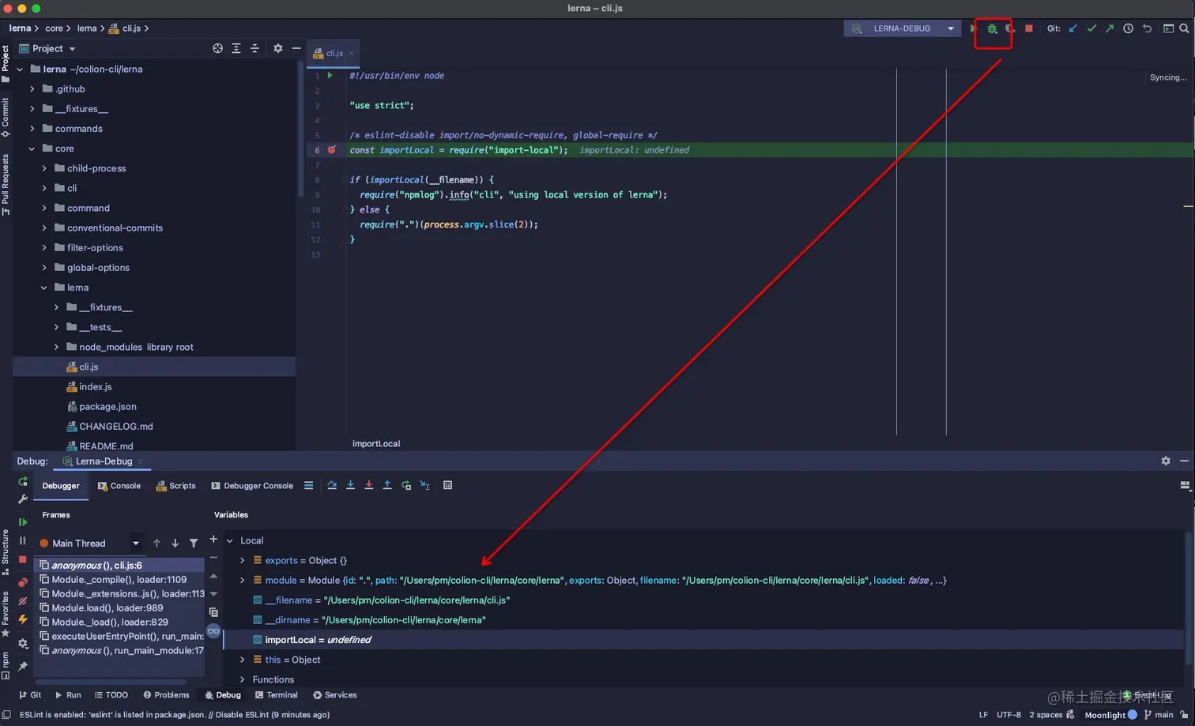
Task: Expand the module variable node
Action: [243, 580]
